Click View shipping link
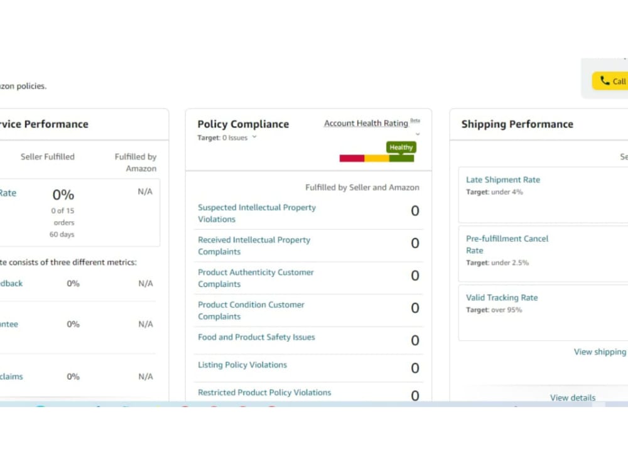This screenshot has height=471, width=628. (600, 352)
